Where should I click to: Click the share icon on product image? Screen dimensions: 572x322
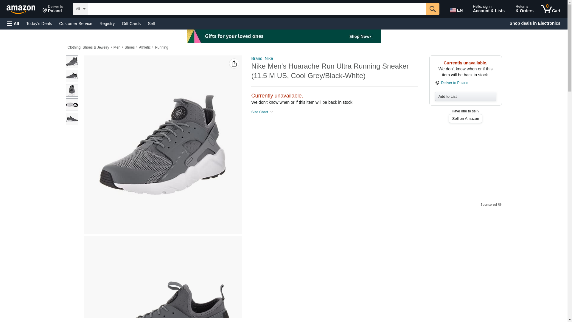tap(234, 64)
